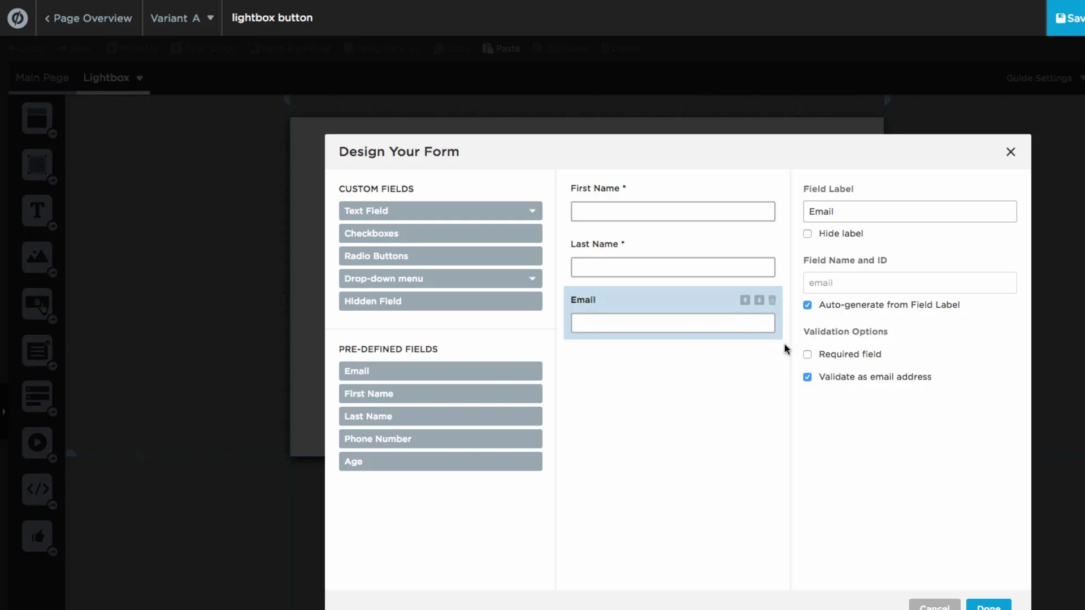
Task: Click the 'First Name *' field label
Action: (598, 188)
